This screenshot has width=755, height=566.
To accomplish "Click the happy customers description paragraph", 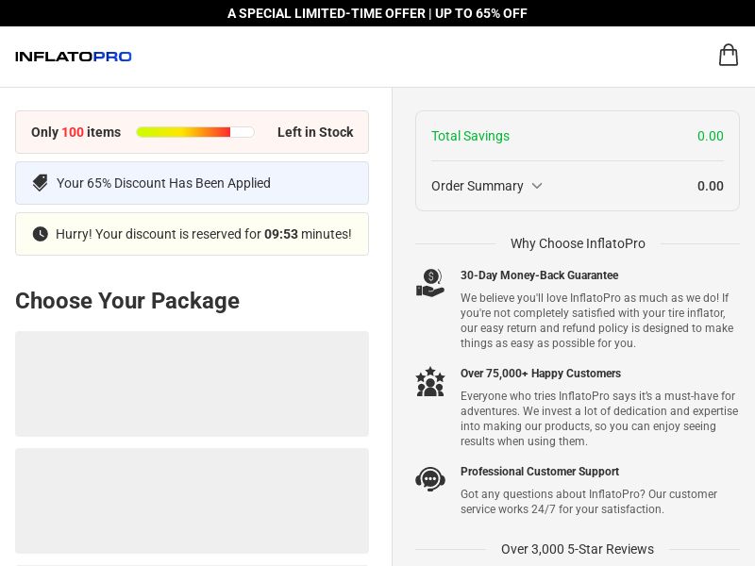I will click(x=599, y=419).
